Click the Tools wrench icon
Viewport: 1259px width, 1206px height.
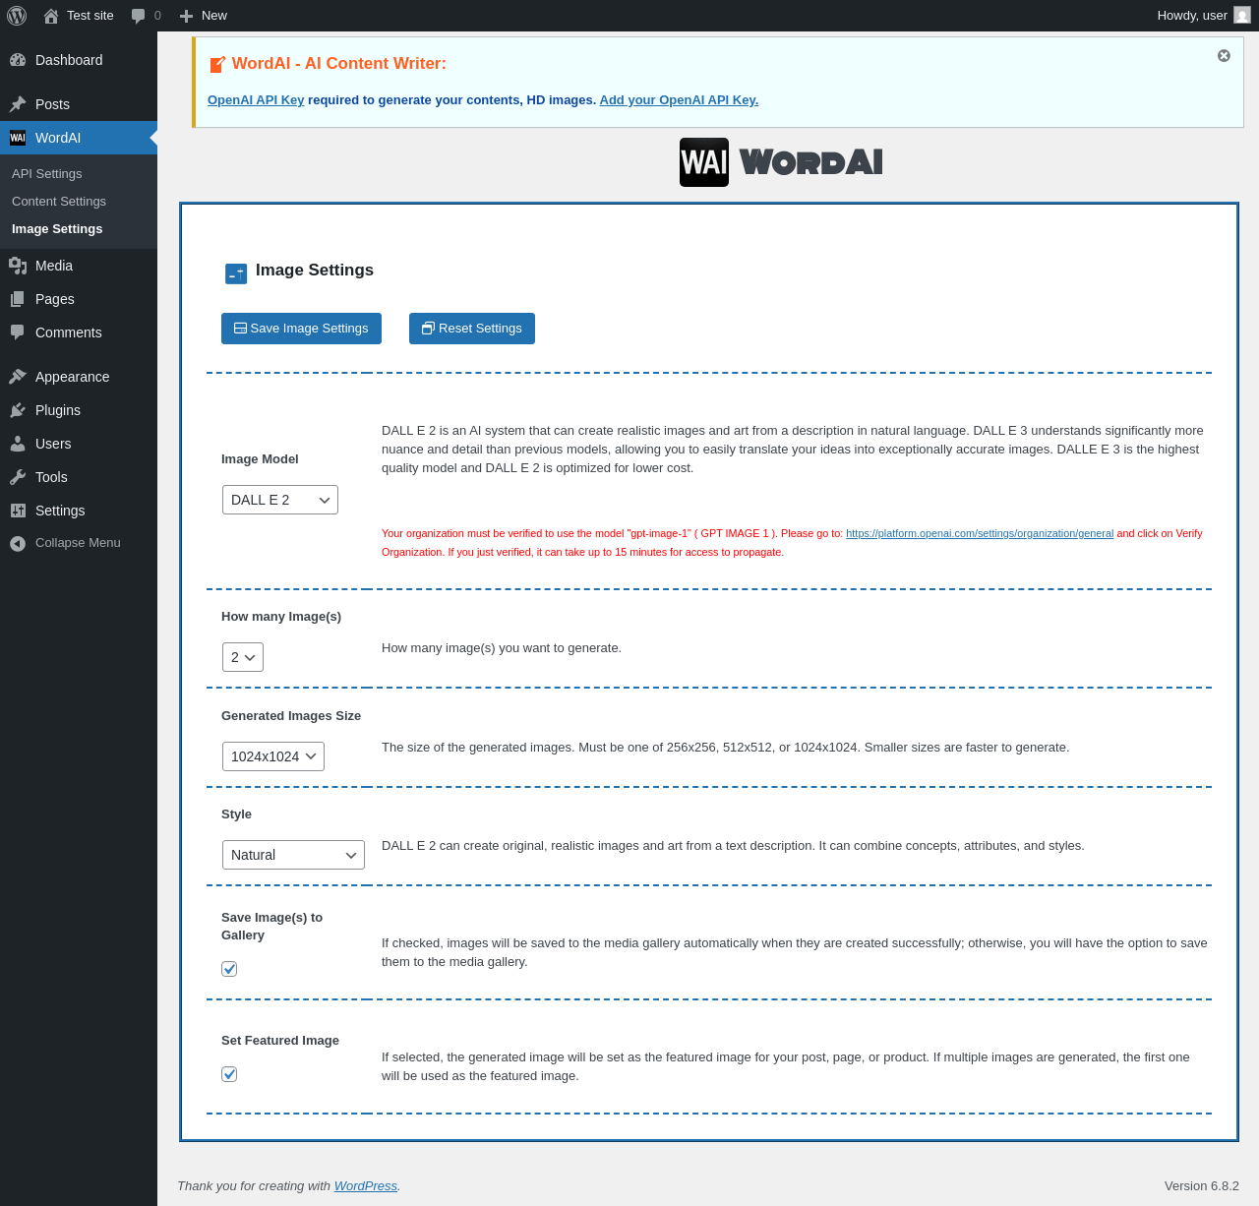[18, 477]
